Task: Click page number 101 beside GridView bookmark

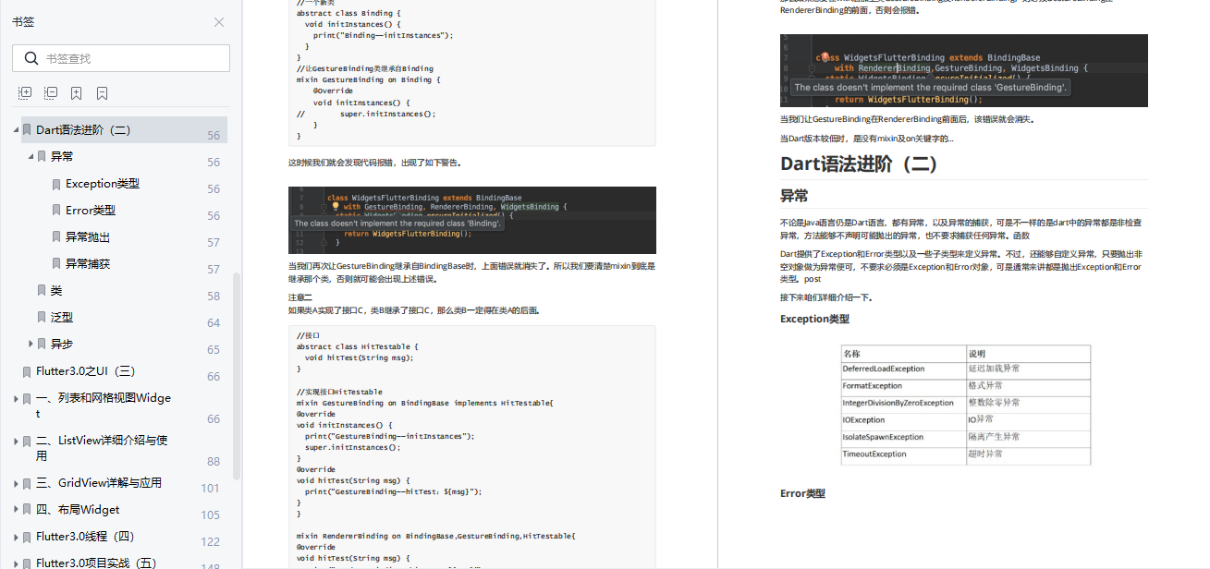Action: pos(210,489)
